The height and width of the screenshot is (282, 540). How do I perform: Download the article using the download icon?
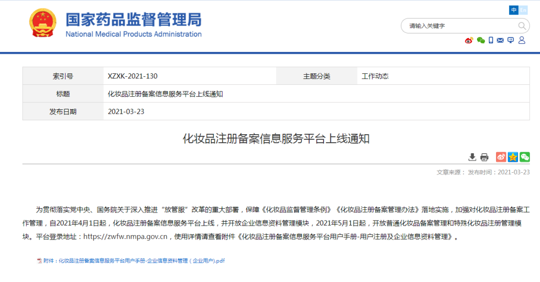point(472,157)
